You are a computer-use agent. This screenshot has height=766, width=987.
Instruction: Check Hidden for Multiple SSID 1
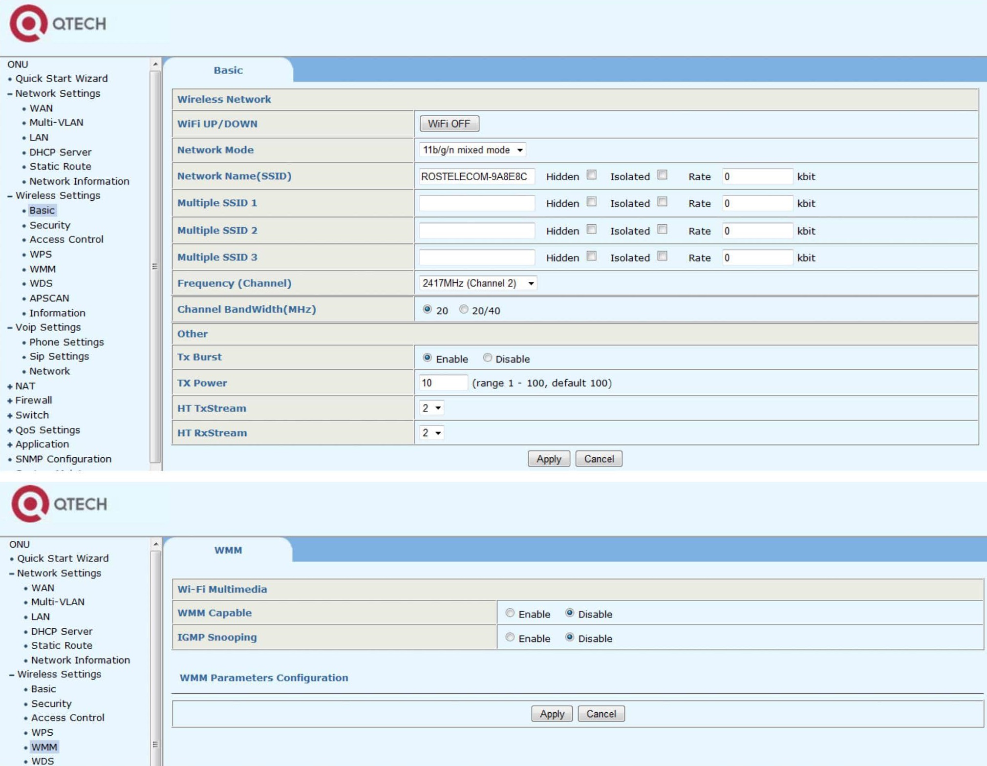pyautogui.click(x=591, y=202)
